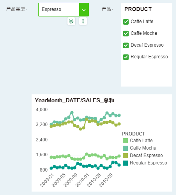Click the 4,000 y-axis label
177x195 pixels.
[42, 110]
